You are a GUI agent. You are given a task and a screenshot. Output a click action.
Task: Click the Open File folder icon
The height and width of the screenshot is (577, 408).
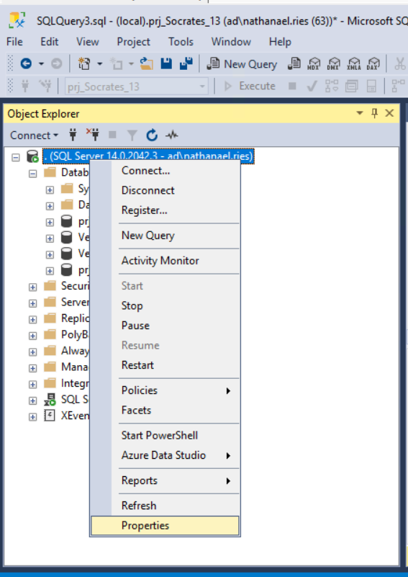146,63
